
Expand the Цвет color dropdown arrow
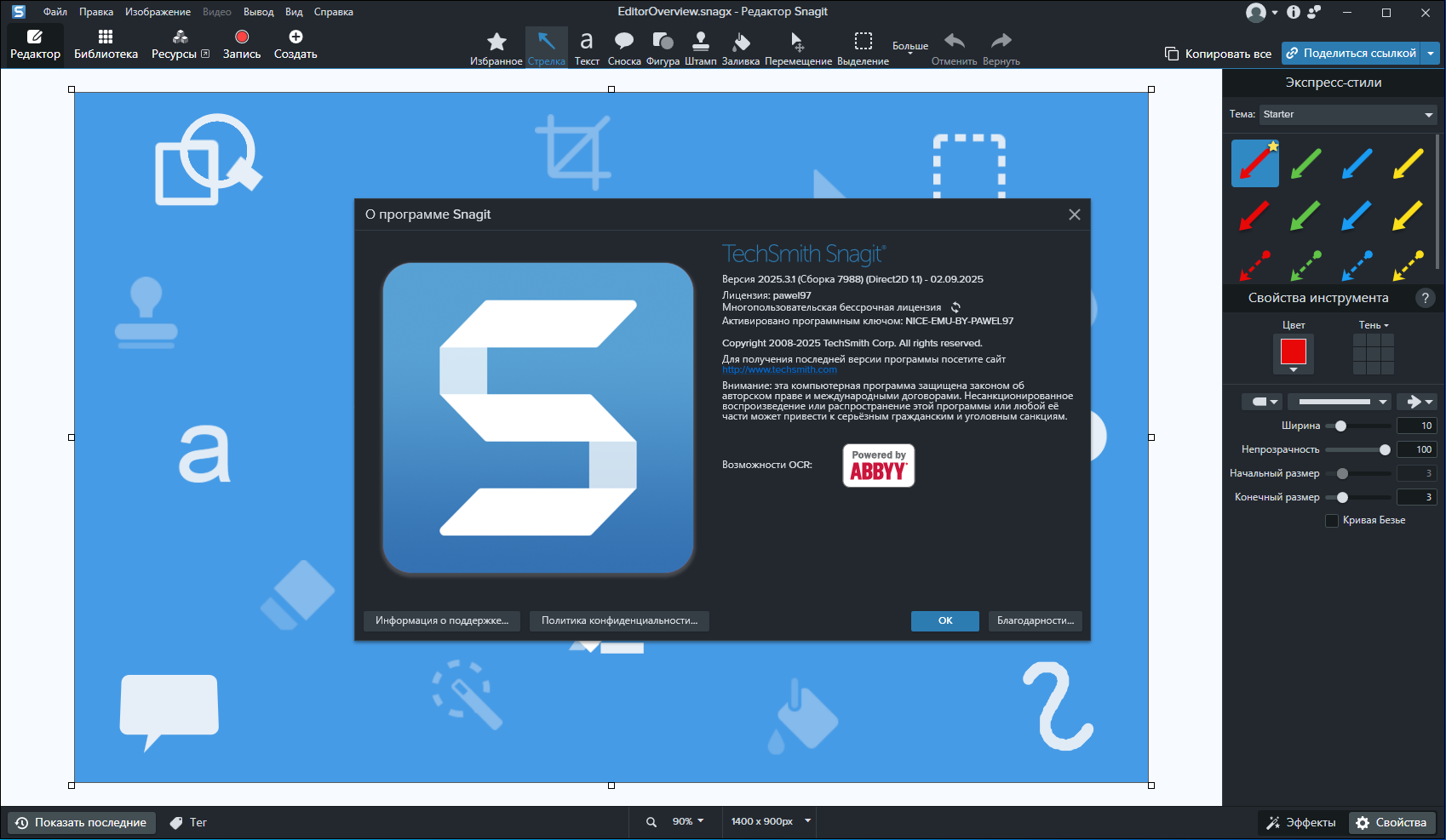click(x=1294, y=370)
